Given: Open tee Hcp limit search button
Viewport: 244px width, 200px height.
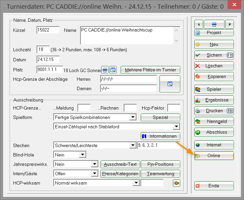Looking at the screenshot, I should [170, 84].
